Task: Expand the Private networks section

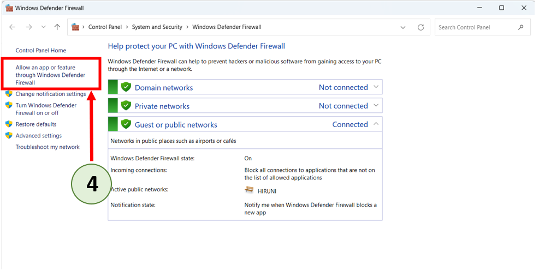Action: tap(376, 106)
